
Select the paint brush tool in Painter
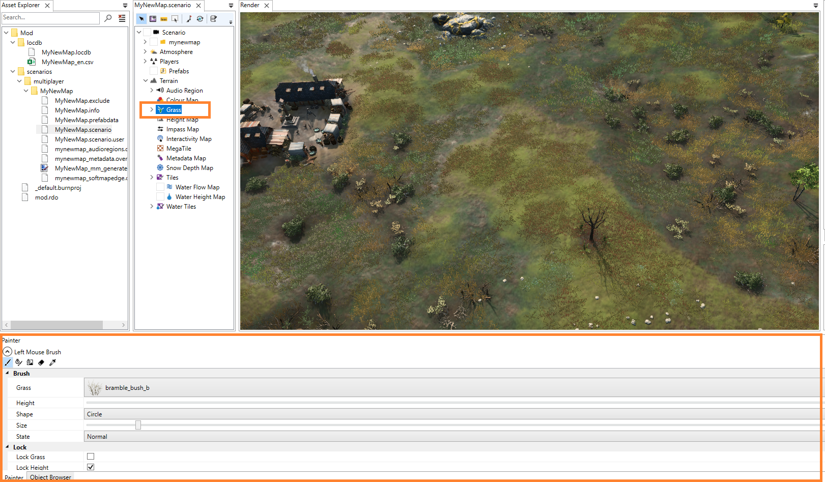click(x=8, y=362)
